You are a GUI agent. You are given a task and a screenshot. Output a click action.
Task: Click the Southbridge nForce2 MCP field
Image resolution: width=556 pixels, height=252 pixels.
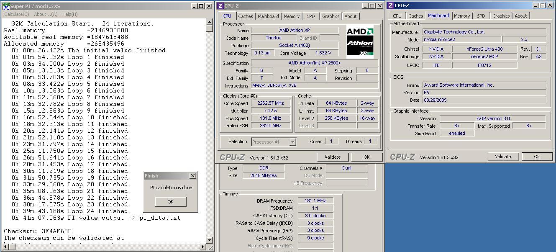[484, 57]
